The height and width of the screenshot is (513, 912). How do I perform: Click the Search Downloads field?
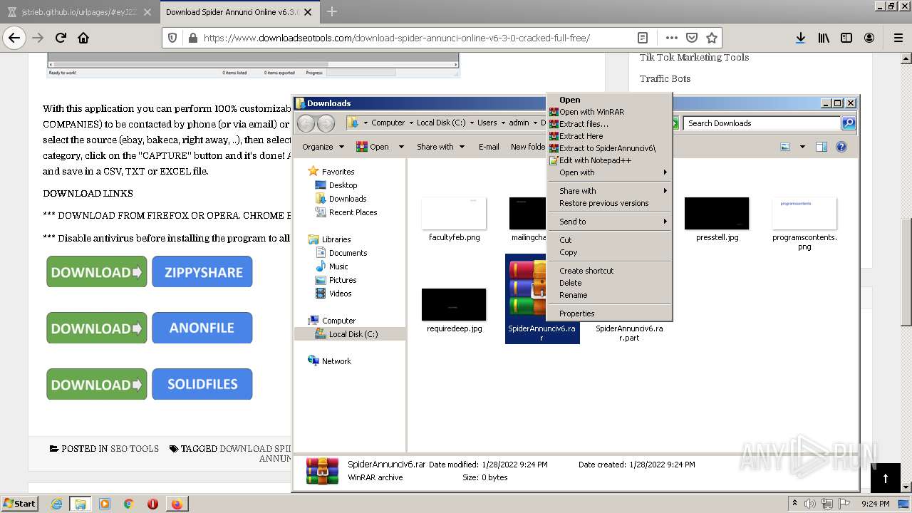pyautogui.click(x=762, y=123)
